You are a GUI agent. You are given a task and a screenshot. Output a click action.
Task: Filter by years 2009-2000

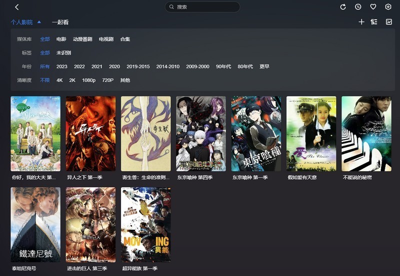click(x=197, y=67)
